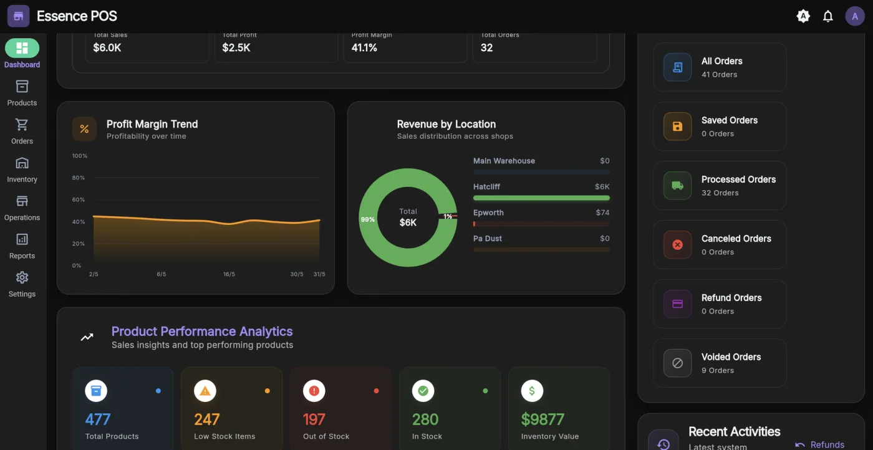Open Orders from the sidebar

click(22, 131)
